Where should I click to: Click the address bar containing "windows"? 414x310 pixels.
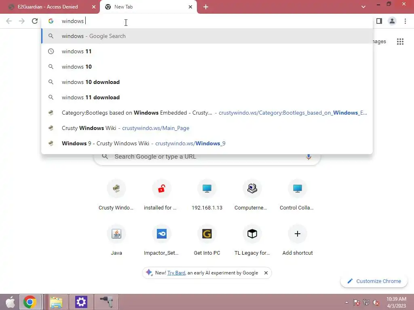[x=207, y=21]
